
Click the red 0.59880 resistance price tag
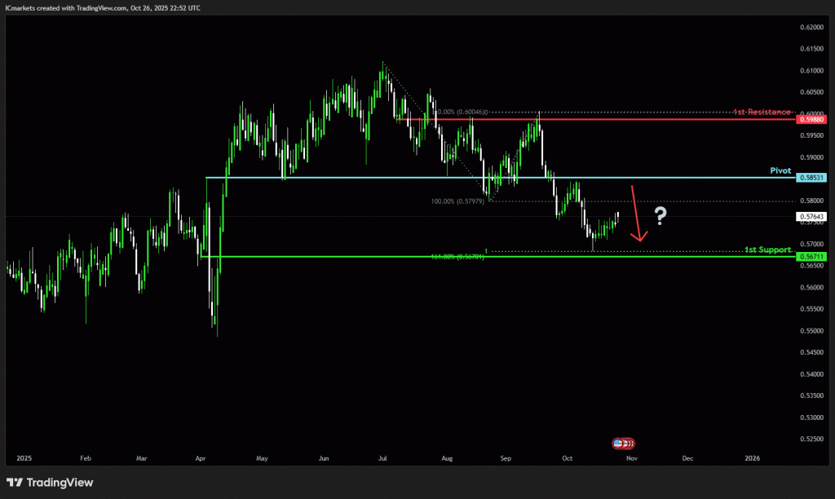tap(811, 119)
